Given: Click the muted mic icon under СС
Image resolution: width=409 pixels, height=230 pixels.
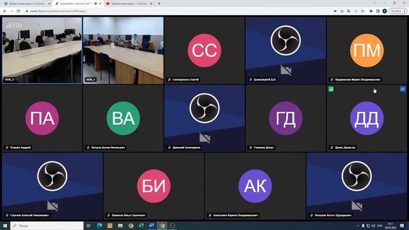Looking at the screenshot, I should point(169,79).
